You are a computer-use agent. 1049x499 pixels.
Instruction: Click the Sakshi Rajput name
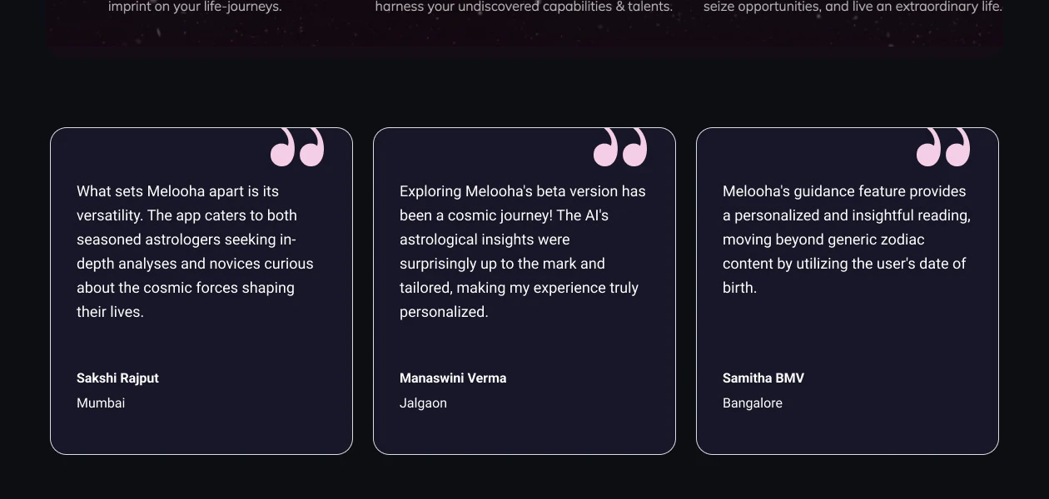point(117,378)
